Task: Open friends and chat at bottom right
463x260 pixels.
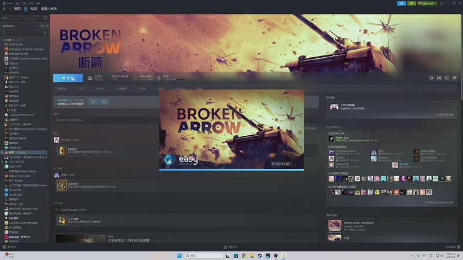Action: pos(452,247)
